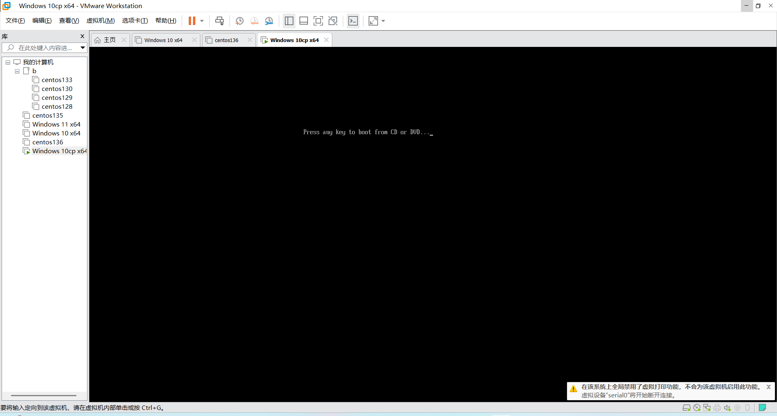Screen dimensions: 777x416
Task: Click the library horizontal scrollbar
Action: pos(44,395)
